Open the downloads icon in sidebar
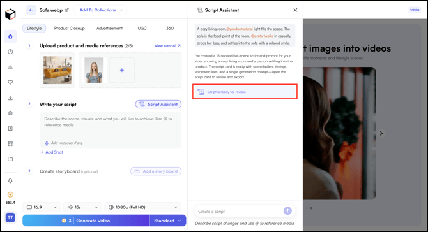This screenshot has width=428, height=232. tap(10, 98)
